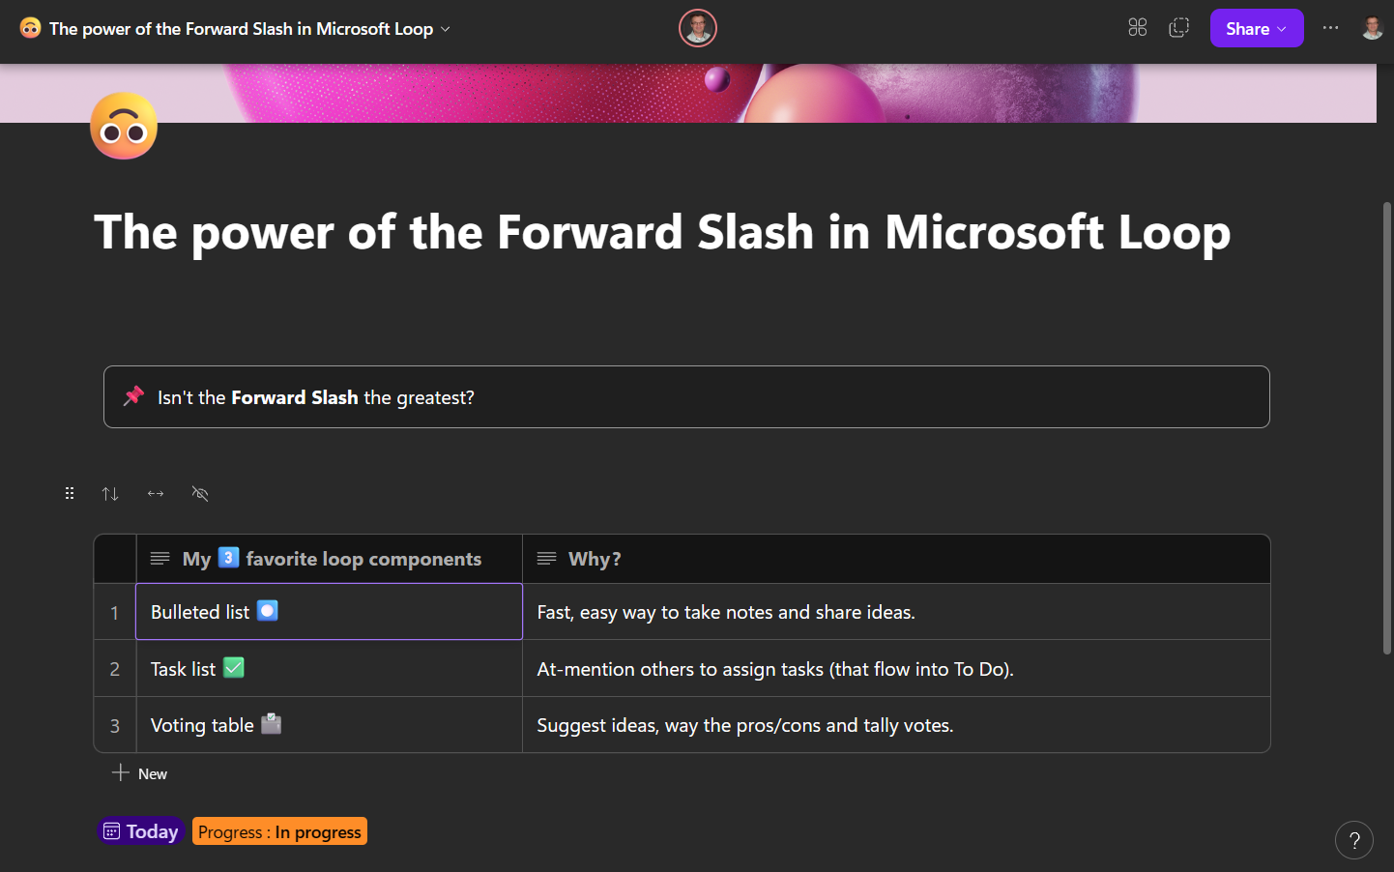1394x872 pixels.
Task: Open the more options ellipsis menu
Action: pyautogui.click(x=1330, y=28)
